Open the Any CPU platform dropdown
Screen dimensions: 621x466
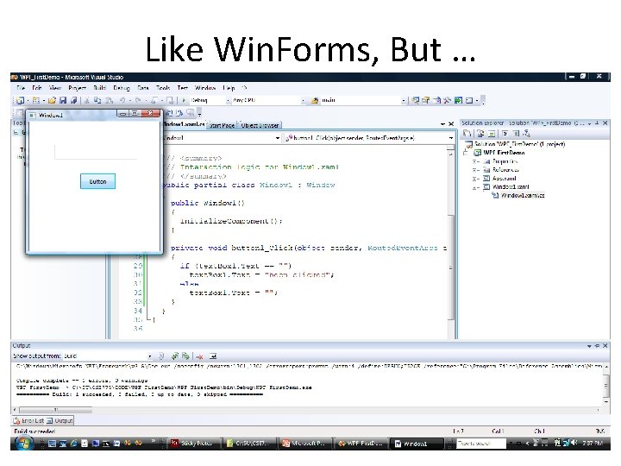(x=269, y=101)
